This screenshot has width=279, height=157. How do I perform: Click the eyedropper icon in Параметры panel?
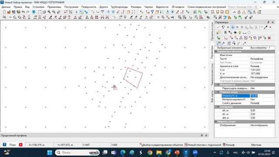[265, 27]
